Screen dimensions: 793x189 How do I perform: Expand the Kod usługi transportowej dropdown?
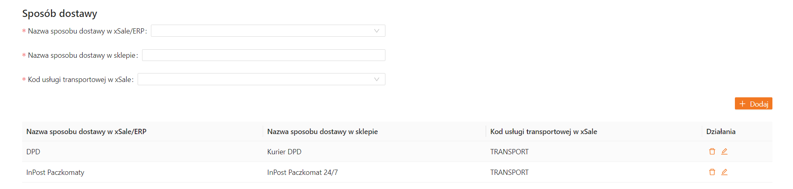click(x=261, y=79)
